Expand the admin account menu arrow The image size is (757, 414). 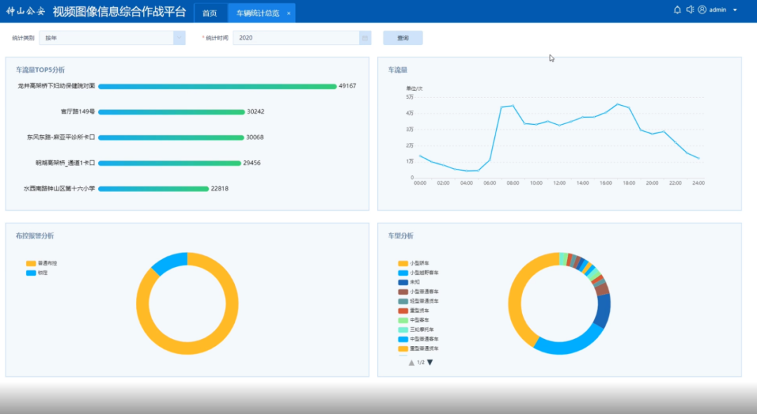click(735, 11)
